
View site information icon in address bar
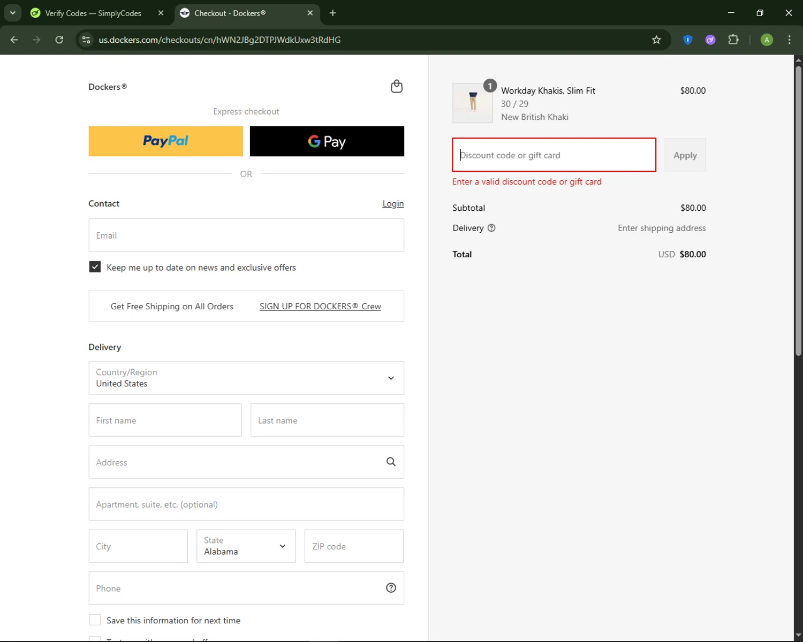tap(86, 40)
